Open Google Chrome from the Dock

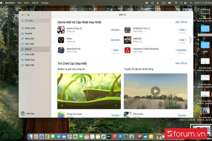[x=47, y=137]
